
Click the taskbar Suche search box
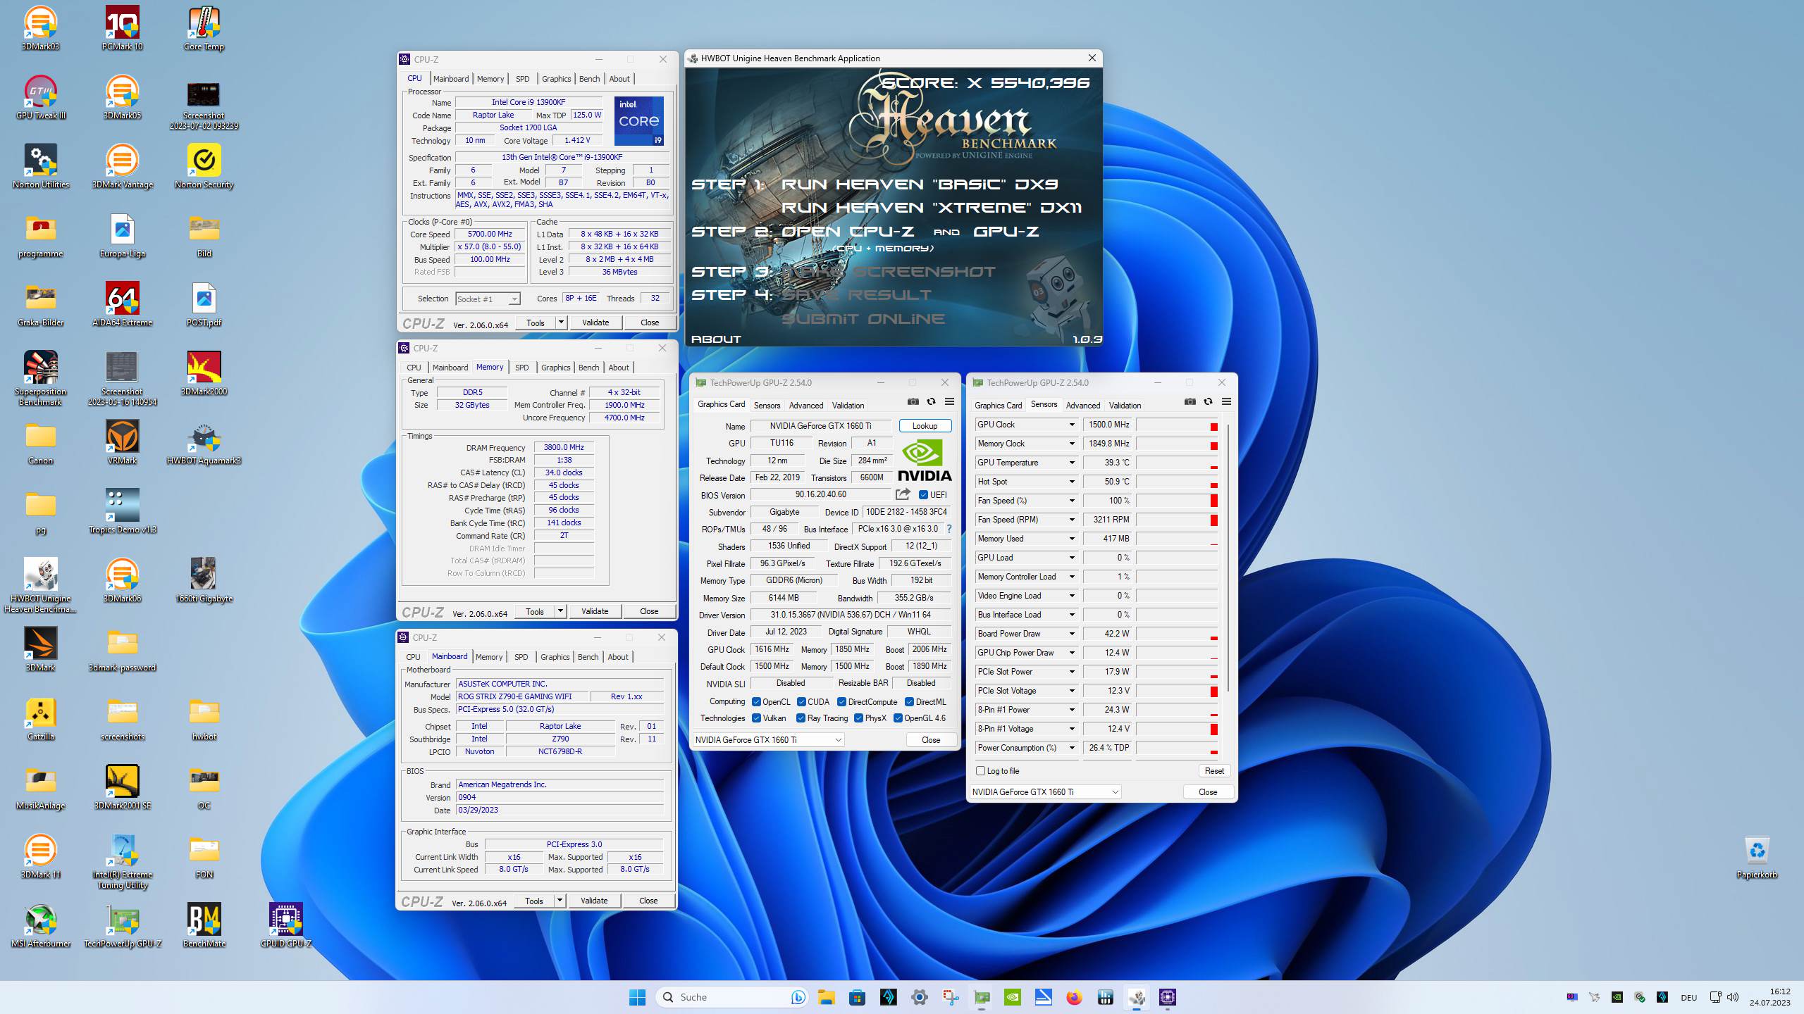(x=733, y=997)
